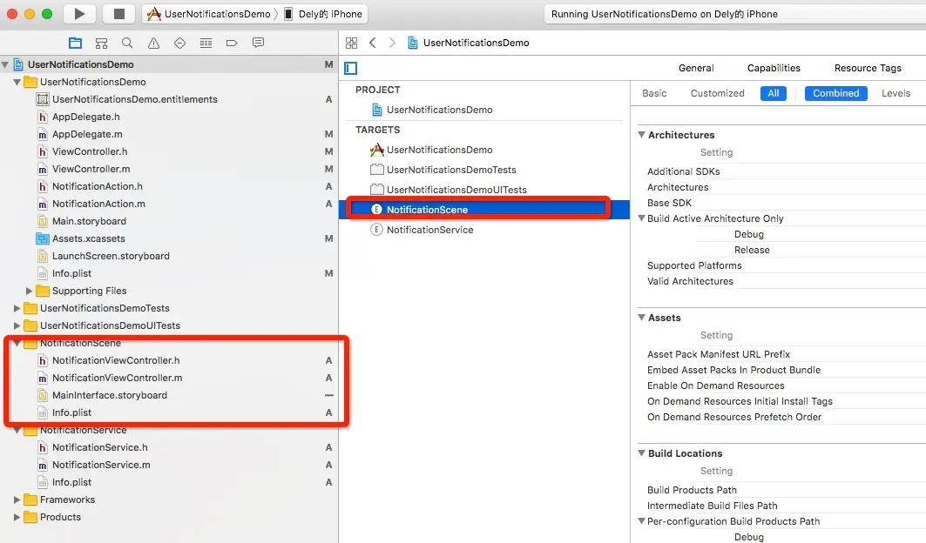
Task: Go forward with the right chevron
Action: (x=392, y=43)
